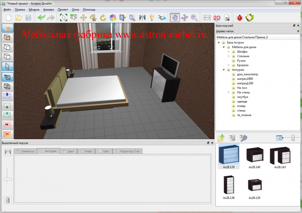
Task: Create a new project with blank page icon
Action: [9, 18]
